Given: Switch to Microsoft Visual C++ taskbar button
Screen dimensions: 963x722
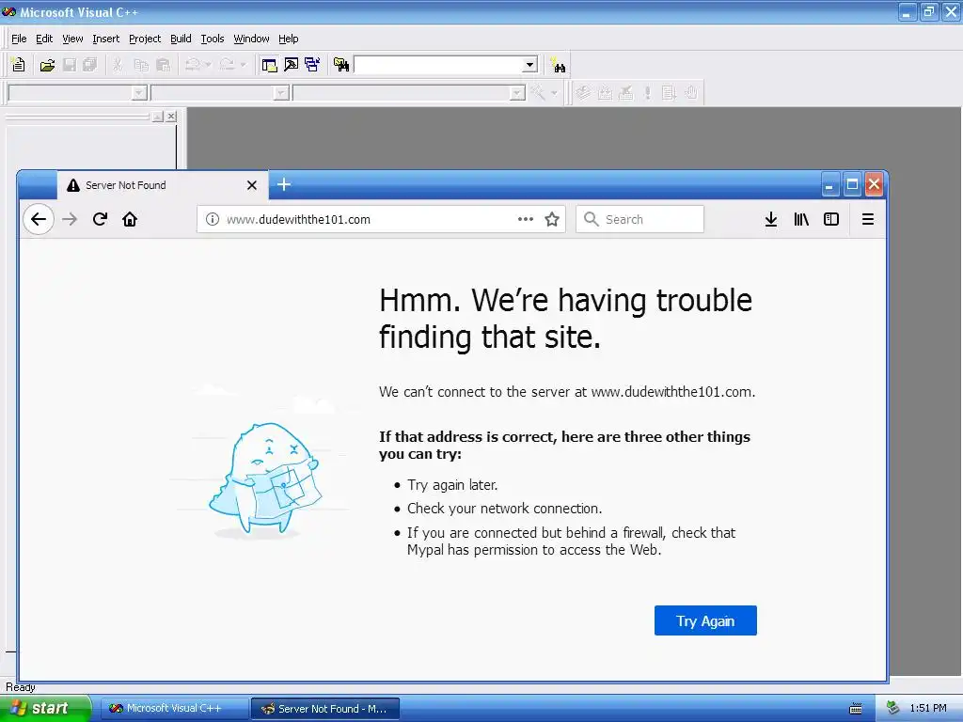Looking at the screenshot, I should [174, 709].
